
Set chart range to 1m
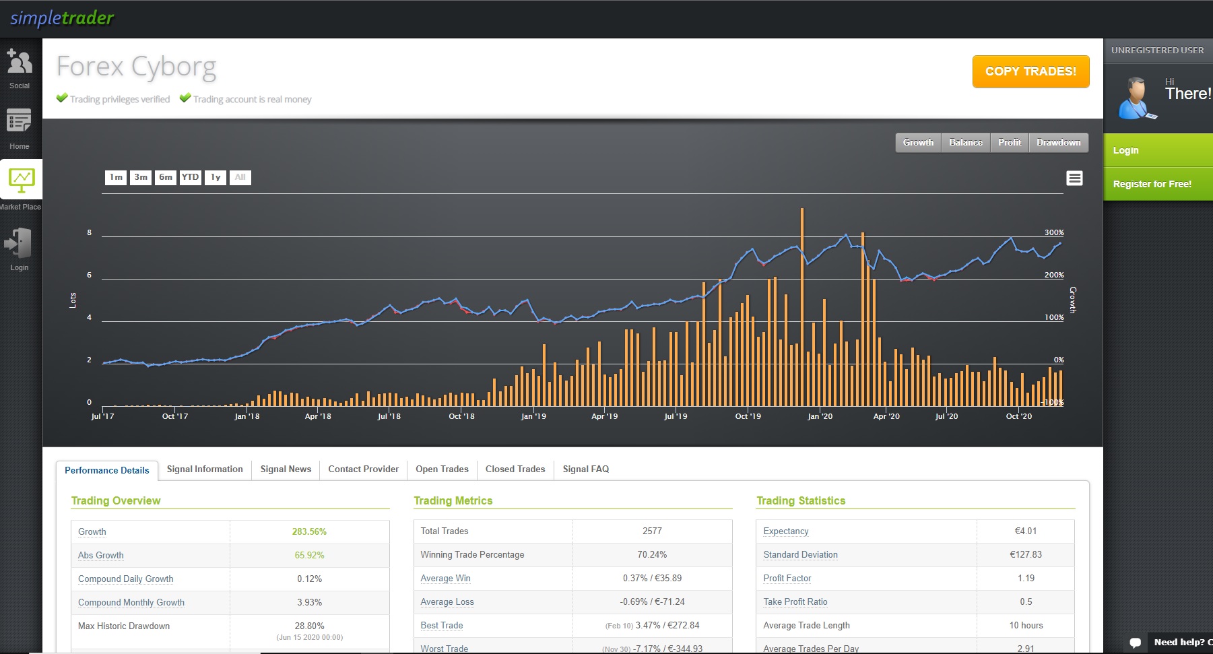point(116,178)
